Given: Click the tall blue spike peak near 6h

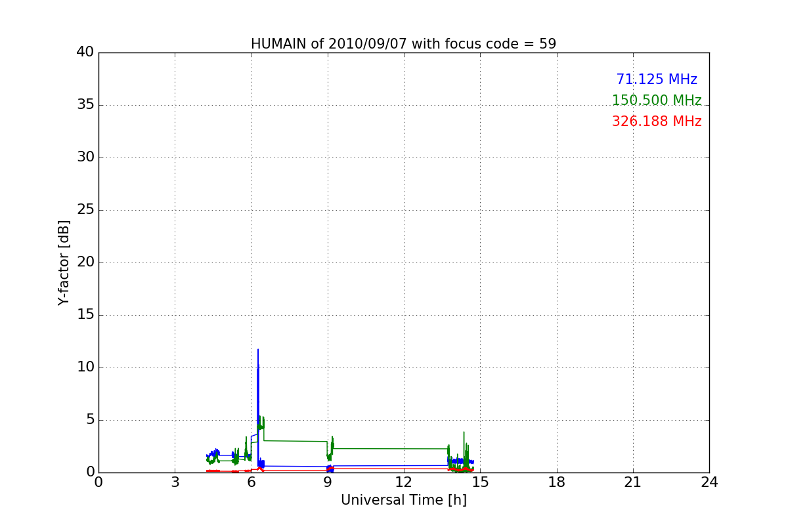Looking at the screenshot, I should 258,350.
